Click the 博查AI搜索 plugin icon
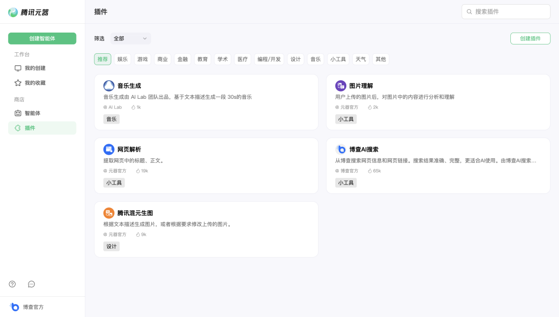559x317 pixels. coord(341,149)
